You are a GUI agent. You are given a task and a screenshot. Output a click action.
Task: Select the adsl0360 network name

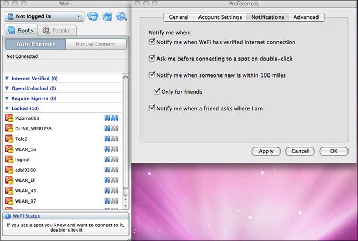[26, 170]
